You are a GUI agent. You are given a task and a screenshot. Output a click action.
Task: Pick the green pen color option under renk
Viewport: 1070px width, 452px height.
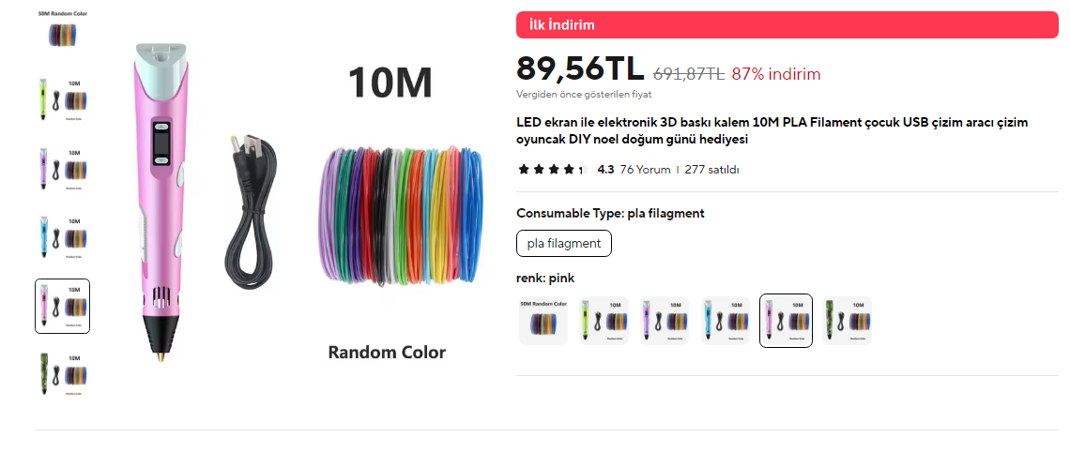pyautogui.click(x=604, y=321)
